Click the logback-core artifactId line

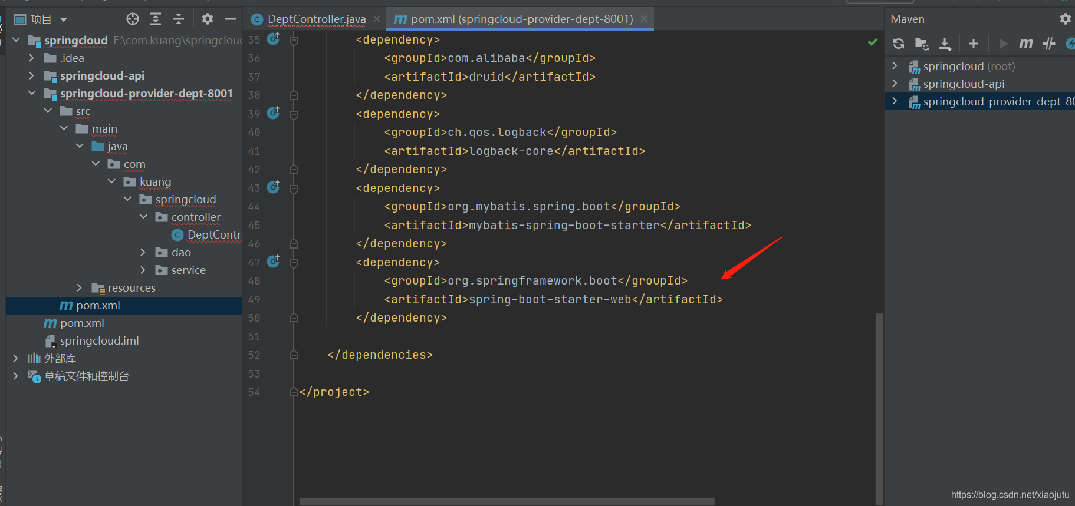515,151
